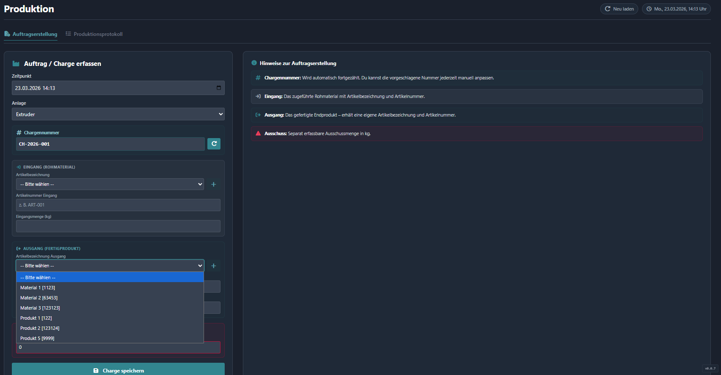Open the calendar picker in Zeitpunkt field

click(219, 88)
